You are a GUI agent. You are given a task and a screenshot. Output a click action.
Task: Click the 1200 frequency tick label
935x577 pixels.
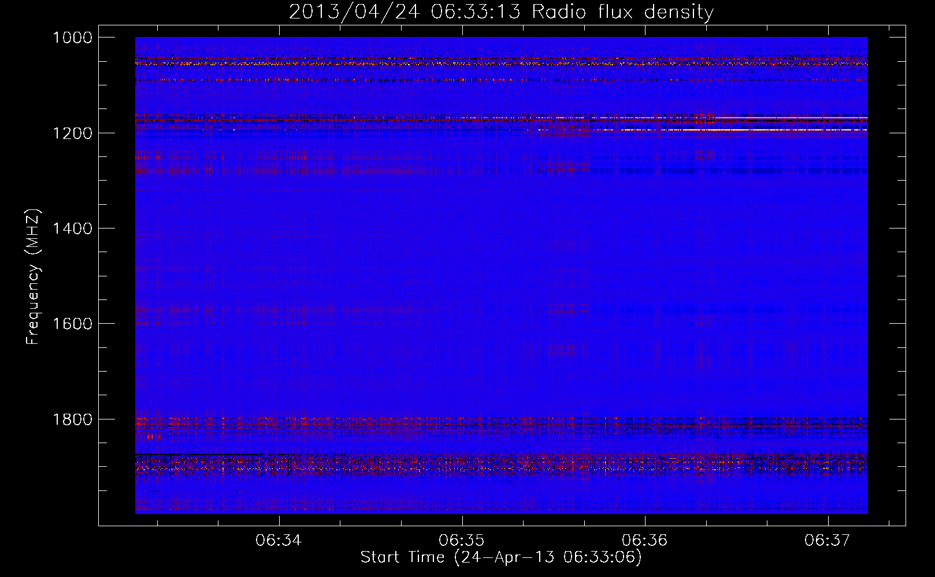point(72,133)
